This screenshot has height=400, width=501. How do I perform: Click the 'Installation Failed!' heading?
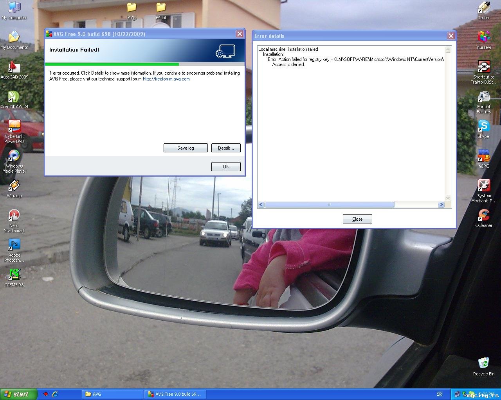[74, 50]
